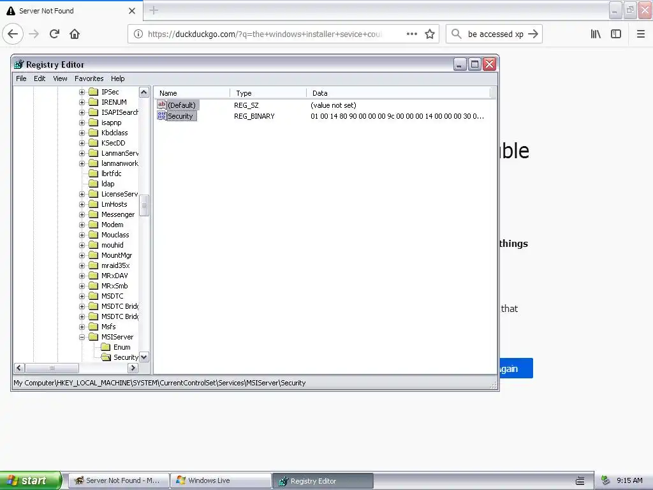Go to the Firefox home page icon

pyautogui.click(x=75, y=34)
